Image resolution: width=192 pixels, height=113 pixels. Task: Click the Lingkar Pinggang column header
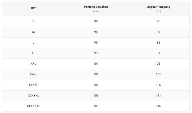click(x=158, y=7)
